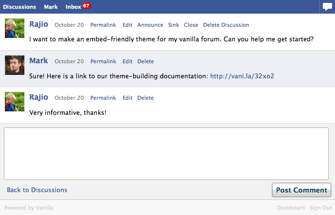Go Back to Discussions

pyautogui.click(x=37, y=190)
